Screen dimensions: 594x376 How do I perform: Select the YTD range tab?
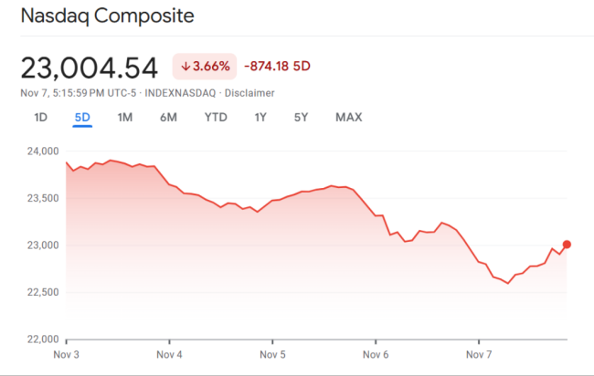(216, 117)
